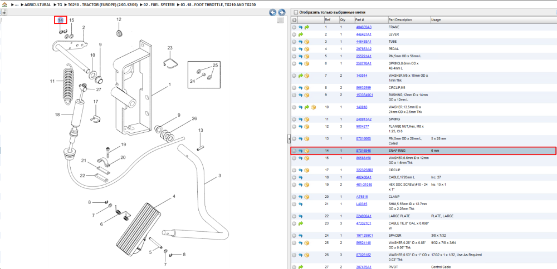The image size is (557, 269).
Task: Click the yellow box icon in TUBE row
Action: 307,42
